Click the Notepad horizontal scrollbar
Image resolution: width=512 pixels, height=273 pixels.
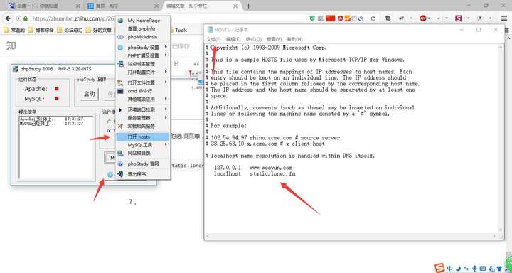click(352, 236)
